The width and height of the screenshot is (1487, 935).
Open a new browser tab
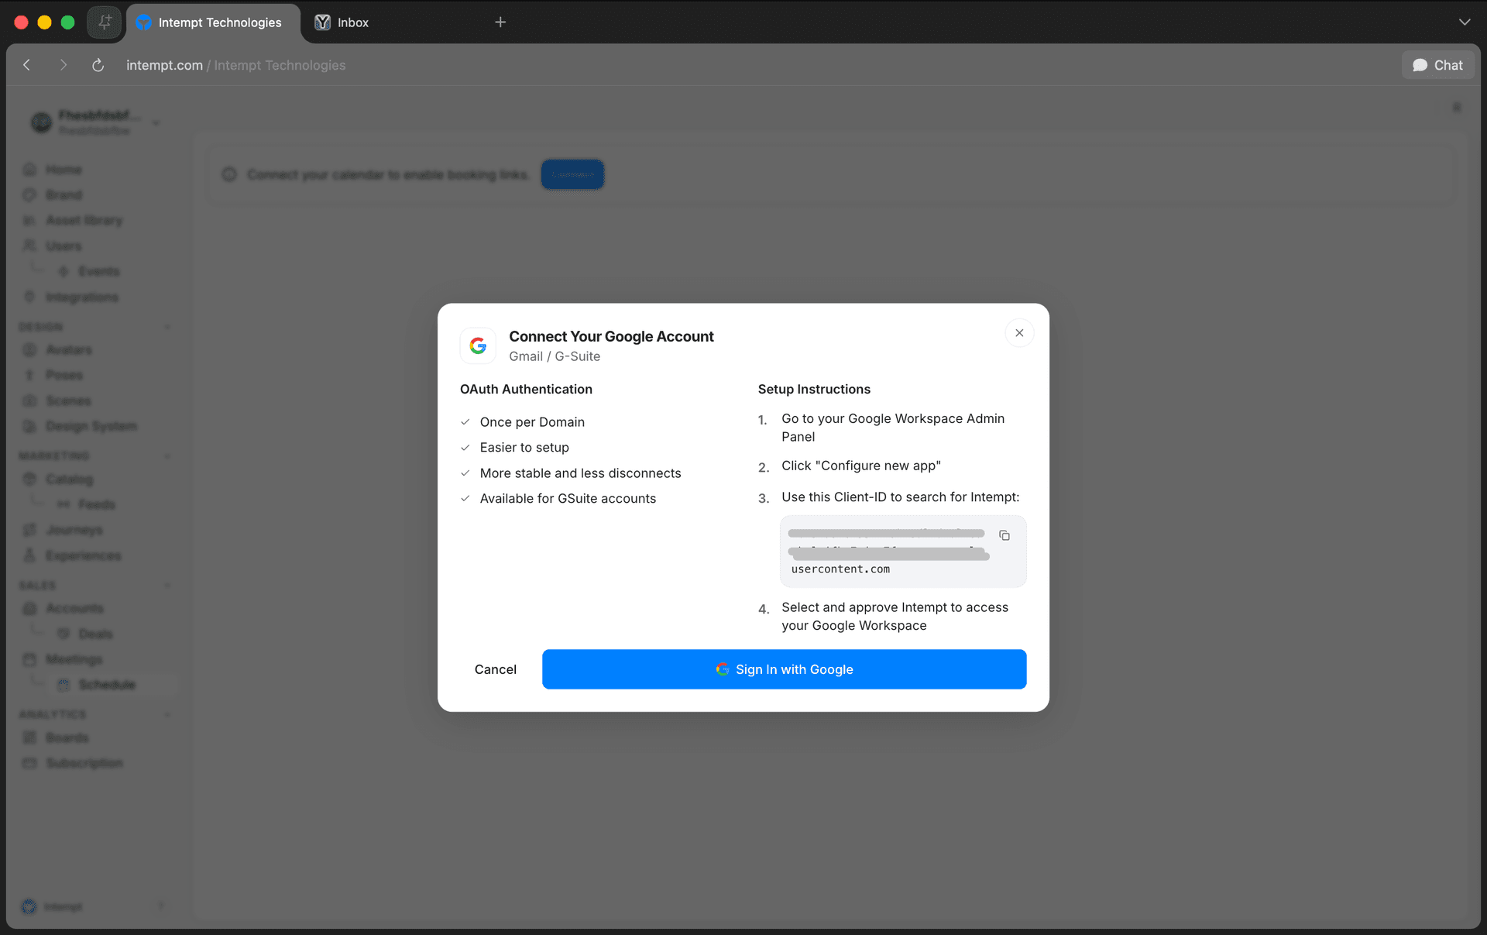tap(500, 22)
